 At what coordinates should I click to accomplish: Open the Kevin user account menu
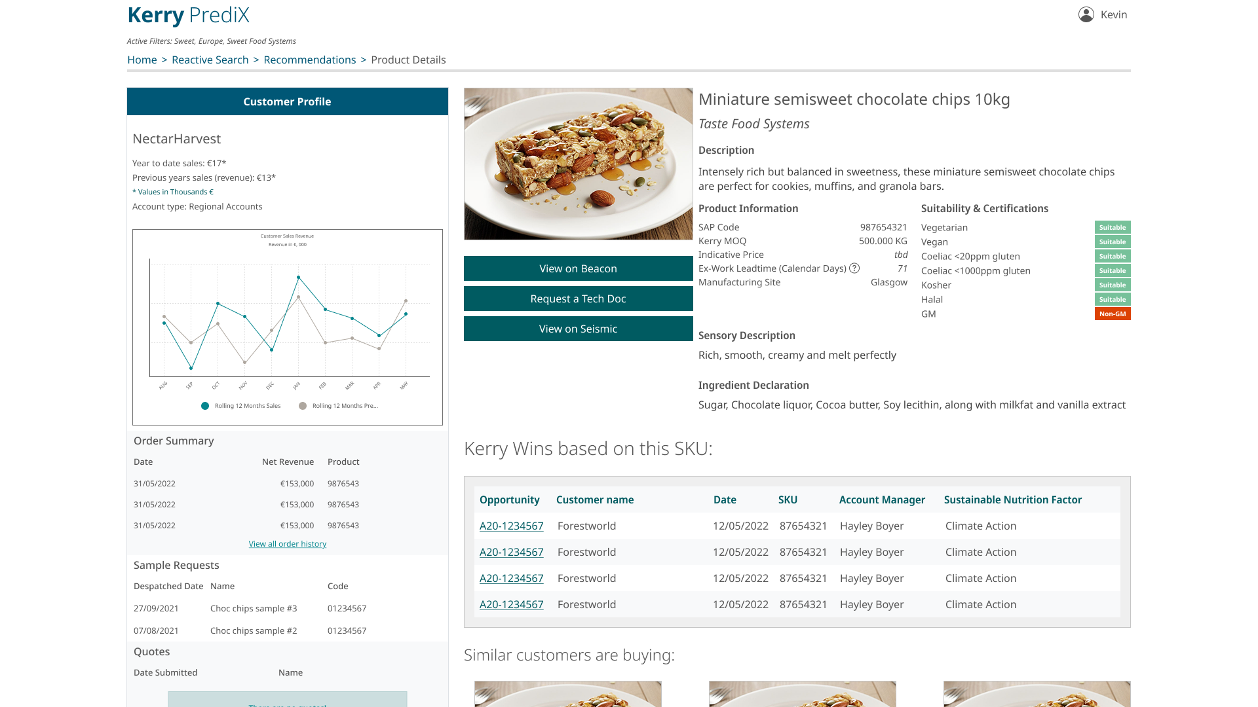click(x=1104, y=14)
